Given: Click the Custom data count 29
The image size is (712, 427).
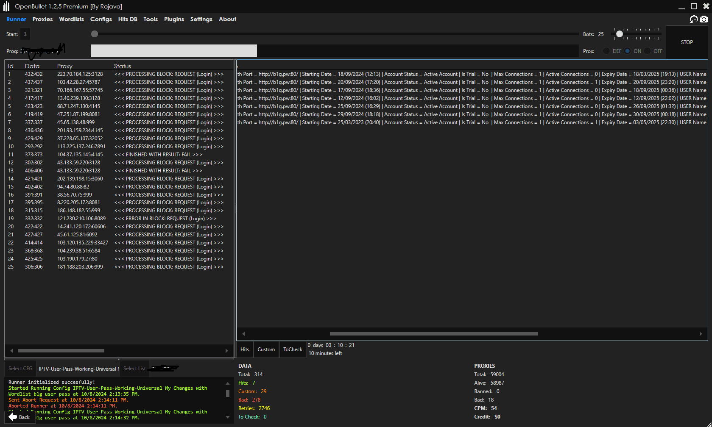Looking at the screenshot, I should (264, 391).
